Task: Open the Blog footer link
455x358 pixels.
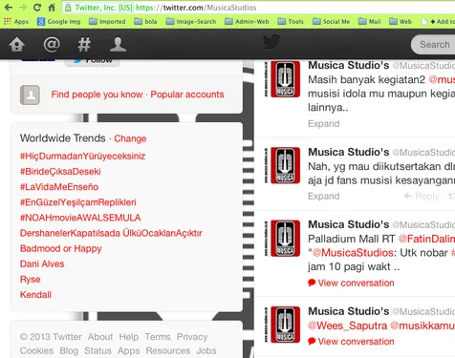Action: point(69,350)
